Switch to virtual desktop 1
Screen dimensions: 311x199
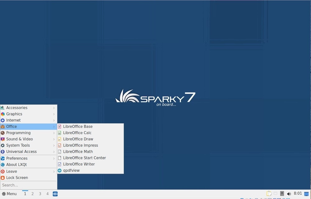[25, 194]
